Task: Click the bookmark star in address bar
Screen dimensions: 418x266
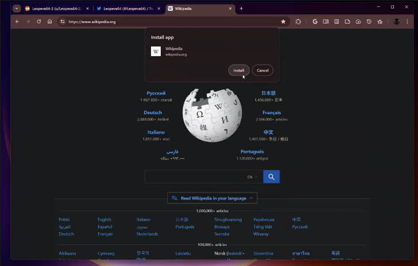Action: 283,22
